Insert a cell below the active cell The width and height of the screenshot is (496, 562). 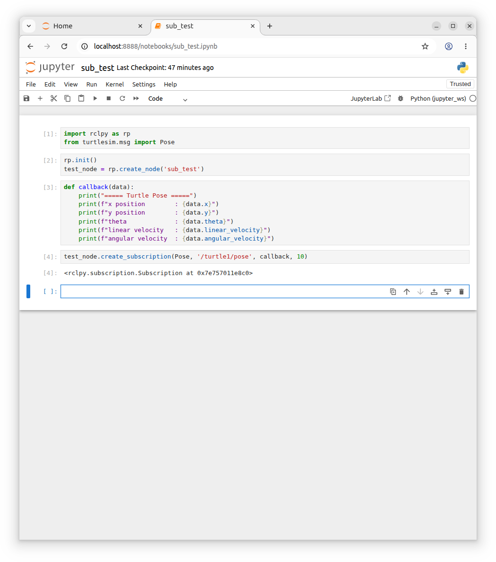pyautogui.click(x=448, y=292)
